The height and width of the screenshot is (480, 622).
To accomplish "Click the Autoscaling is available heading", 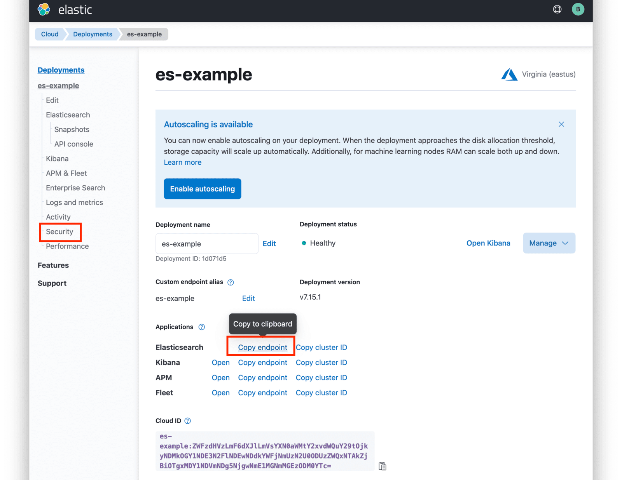I will [x=208, y=124].
